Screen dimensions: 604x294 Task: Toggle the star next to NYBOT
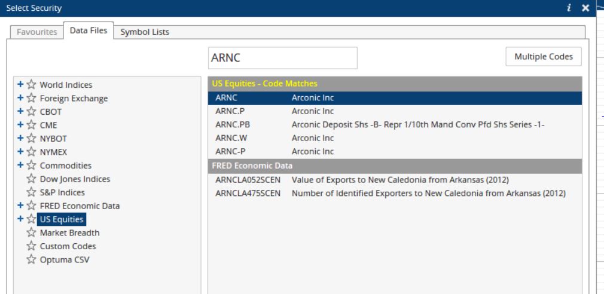click(31, 138)
